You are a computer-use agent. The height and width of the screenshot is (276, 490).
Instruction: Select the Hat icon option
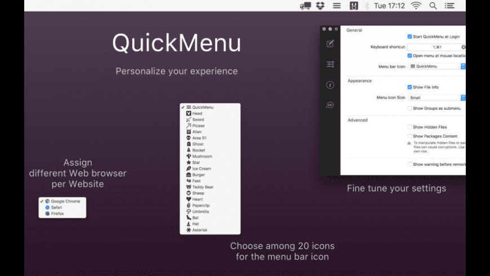pos(210,224)
